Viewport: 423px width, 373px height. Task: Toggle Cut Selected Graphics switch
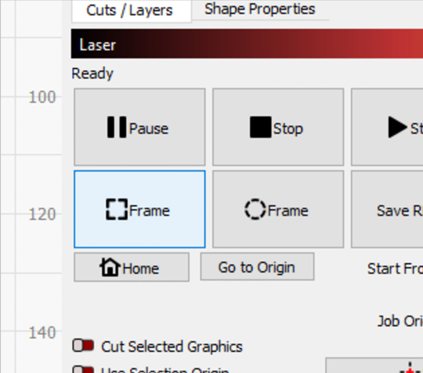pos(83,345)
